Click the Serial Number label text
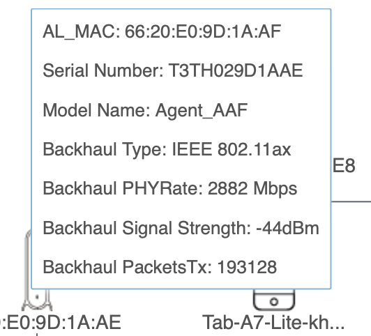The height and width of the screenshot is (336, 371). pos(103,70)
